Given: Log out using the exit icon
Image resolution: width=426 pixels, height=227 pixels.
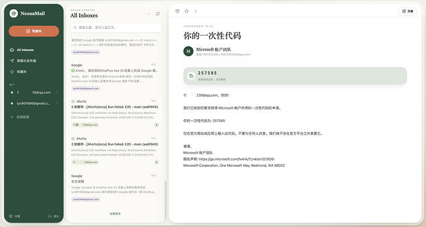Looking at the screenshot, I should point(50,216).
